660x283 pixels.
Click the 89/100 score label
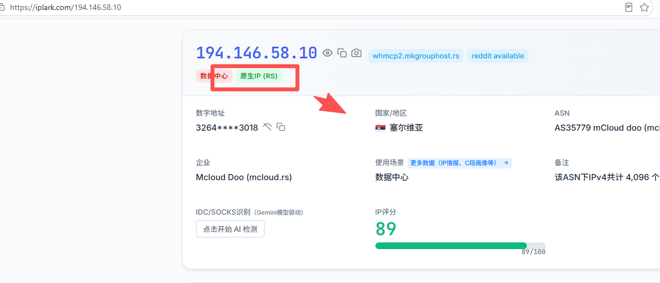534,252
